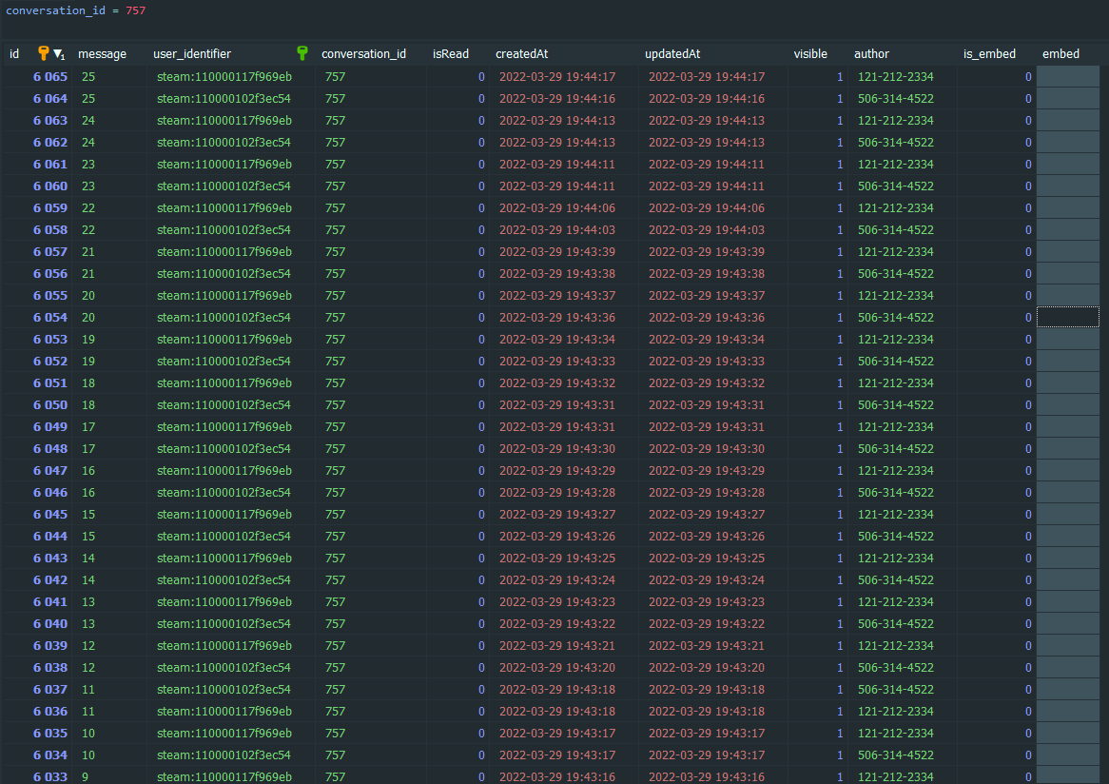This screenshot has width=1109, height=784.
Task: Sort rows by the createdAt column header
Action: pyautogui.click(x=521, y=53)
